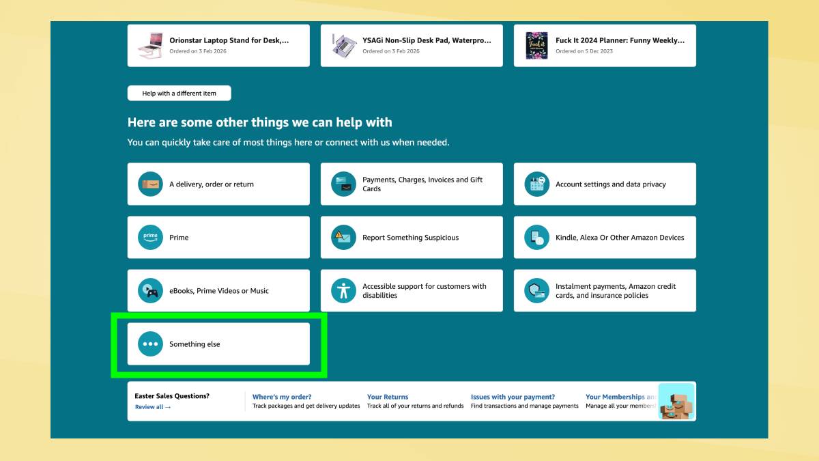Screen dimensions: 819x461
Task: Click the delivery box icon
Action: (x=150, y=184)
